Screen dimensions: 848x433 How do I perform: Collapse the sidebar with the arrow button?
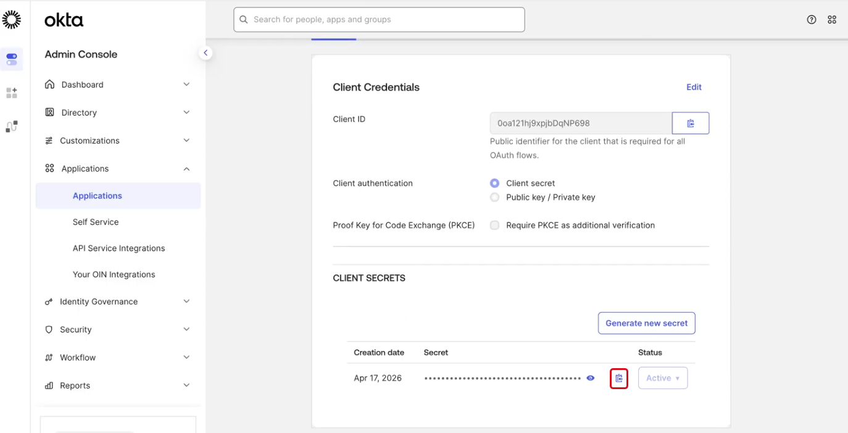[206, 53]
